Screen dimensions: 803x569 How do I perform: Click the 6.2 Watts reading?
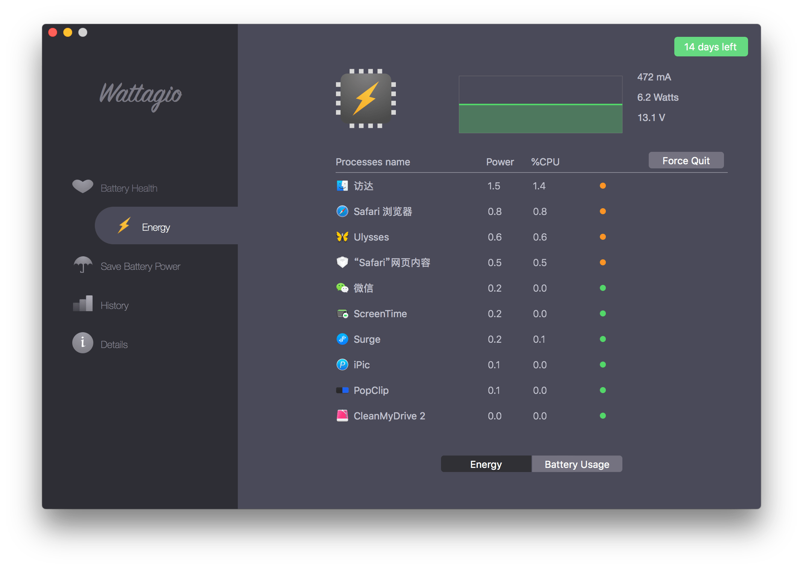pyautogui.click(x=658, y=97)
